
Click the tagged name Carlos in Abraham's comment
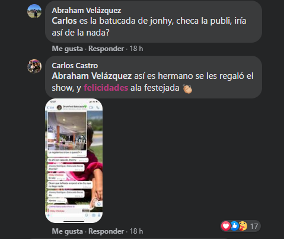point(64,21)
